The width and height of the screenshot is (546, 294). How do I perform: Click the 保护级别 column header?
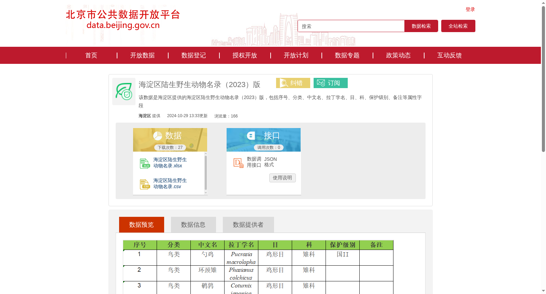[x=343, y=245]
